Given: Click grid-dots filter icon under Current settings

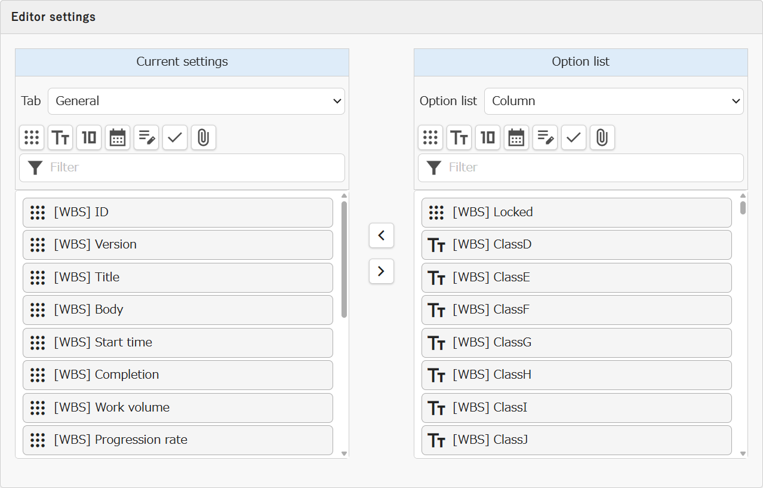Looking at the screenshot, I should (32, 137).
